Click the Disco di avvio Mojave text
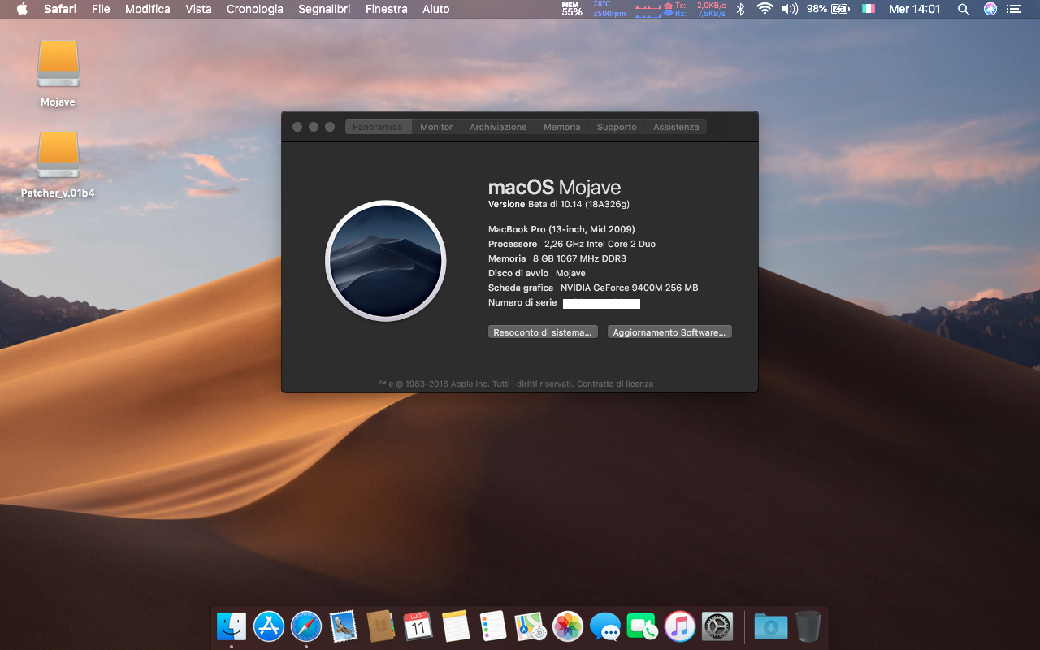1040x650 pixels. [x=537, y=273]
